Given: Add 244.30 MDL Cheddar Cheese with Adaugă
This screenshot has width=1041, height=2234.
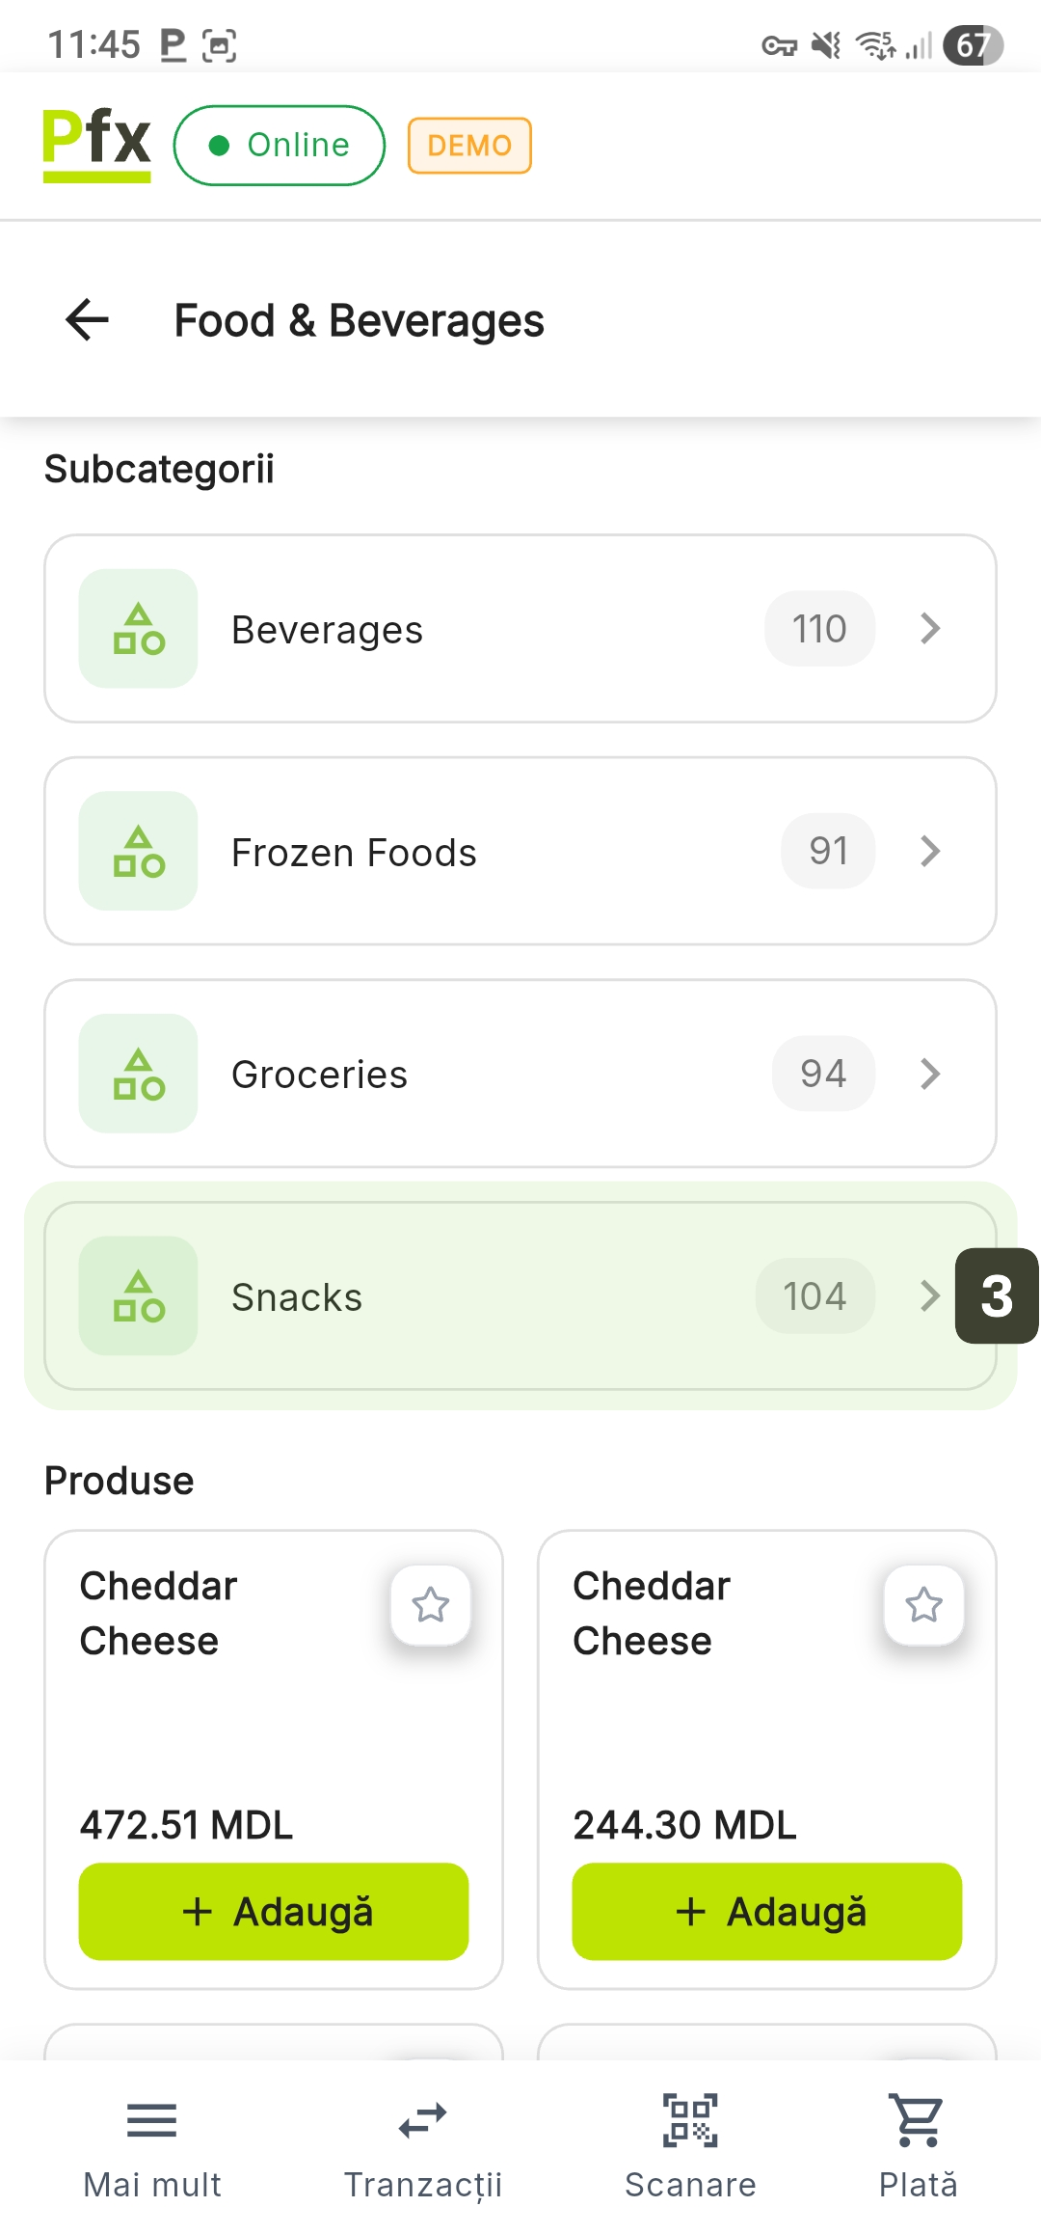Looking at the screenshot, I should point(767,1911).
